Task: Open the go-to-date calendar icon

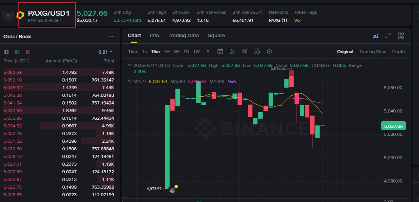Action: click(x=220, y=52)
